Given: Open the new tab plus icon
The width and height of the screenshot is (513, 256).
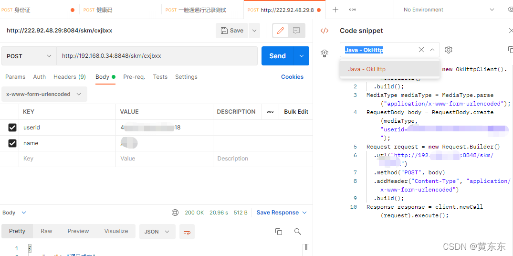Looking at the screenshot, I should (x=335, y=10).
